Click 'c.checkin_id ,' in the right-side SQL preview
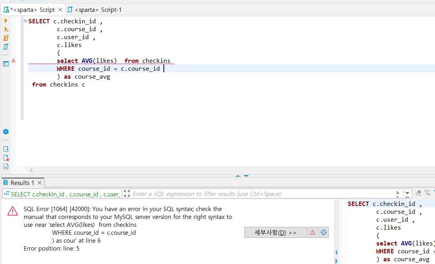The image size is (435, 264). [x=397, y=204]
